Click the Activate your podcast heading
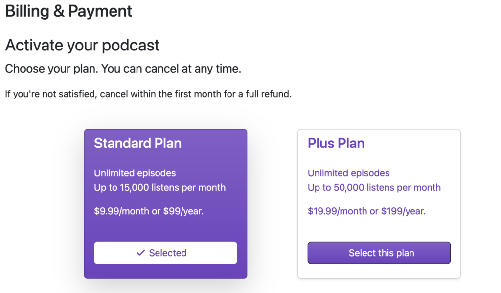This screenshot has height=293, width=501. [x=82, y=45]
